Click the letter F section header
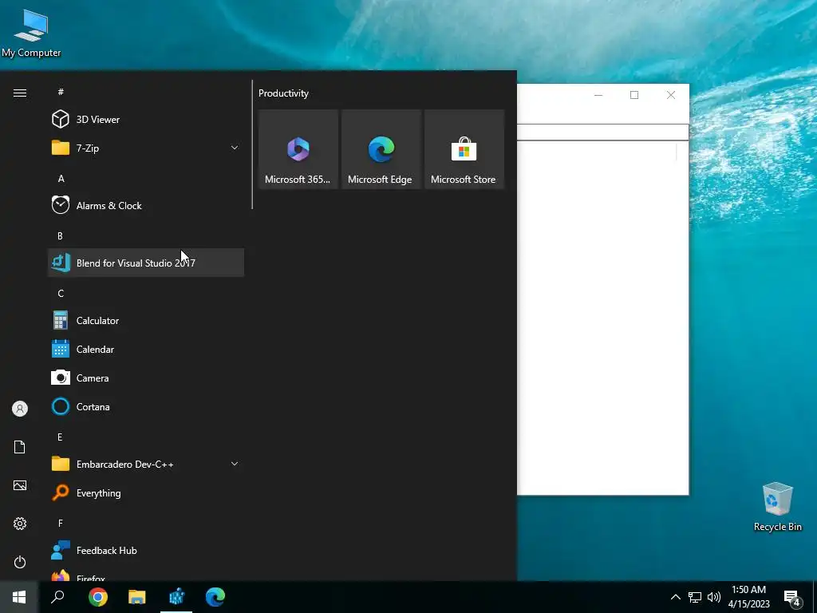This screenshot has height=613, width=817. (x=61, y=523)
